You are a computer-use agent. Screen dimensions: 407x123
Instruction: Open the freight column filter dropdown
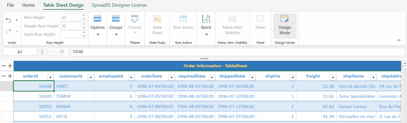333,78
